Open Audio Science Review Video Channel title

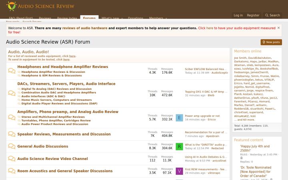pos(52,159)
